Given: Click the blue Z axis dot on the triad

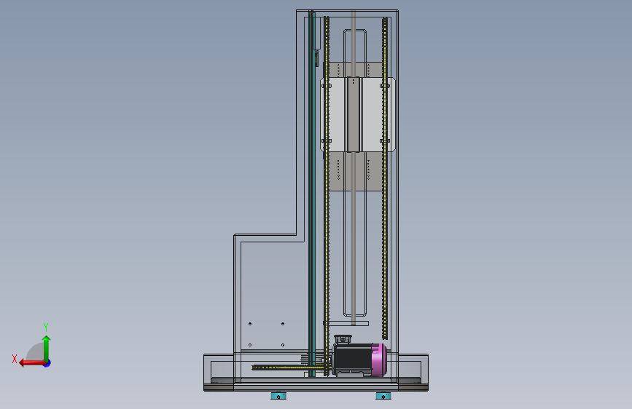Looking at the screenshot, I should click(47, 363).
